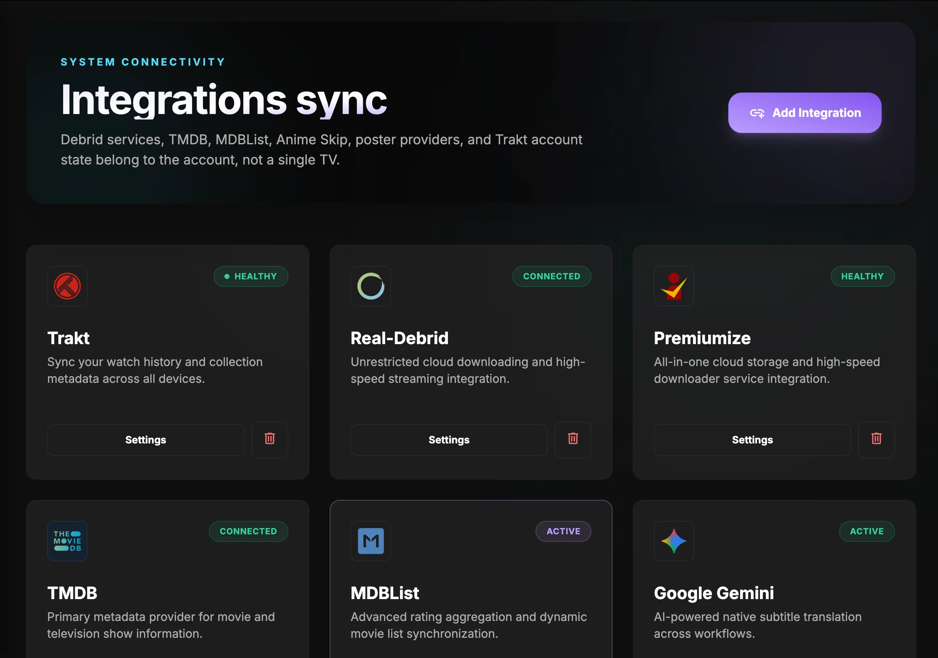The image size is (938, 658).
Task: Toggle the CONNECTED badge on Real-Debrid
Action: [552, 276]
